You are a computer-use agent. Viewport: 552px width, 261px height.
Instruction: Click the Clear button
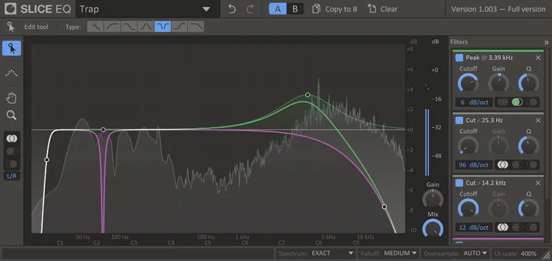382,9
